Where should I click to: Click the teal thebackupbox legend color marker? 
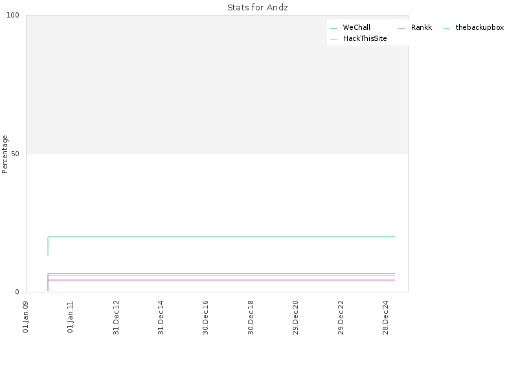446,29
